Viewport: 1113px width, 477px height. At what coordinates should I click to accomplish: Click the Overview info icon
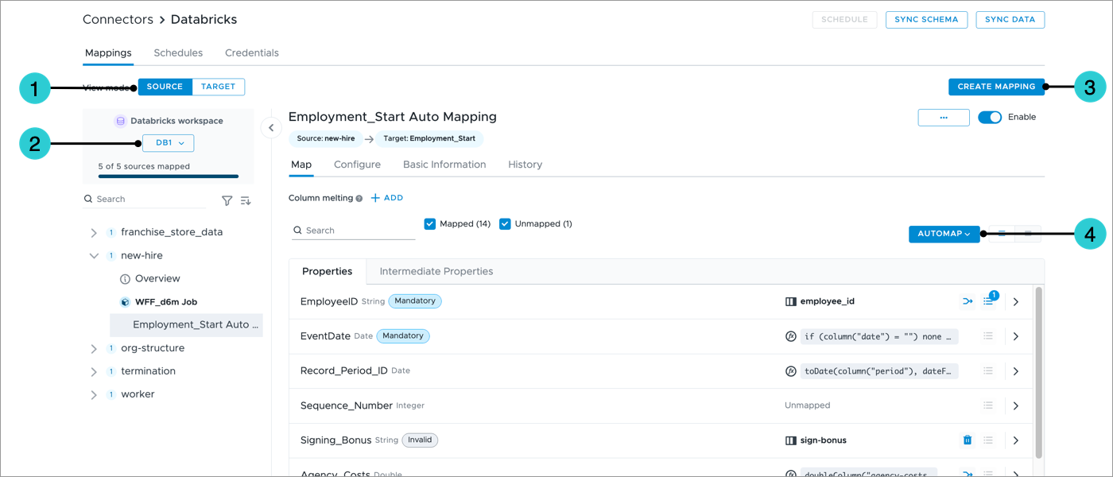(125, 279)
